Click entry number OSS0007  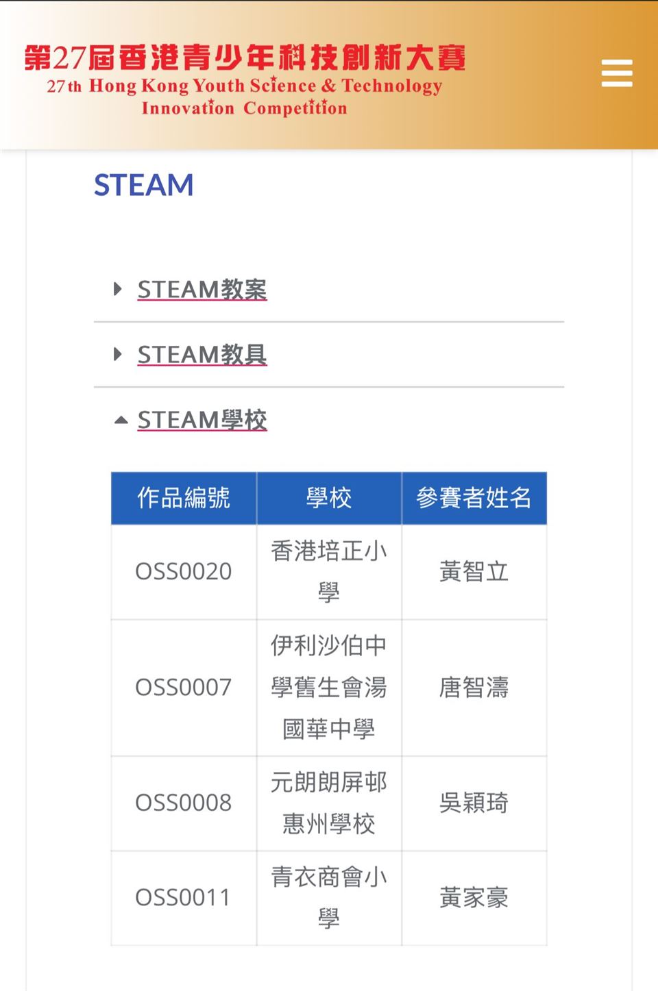coord(184,687)
